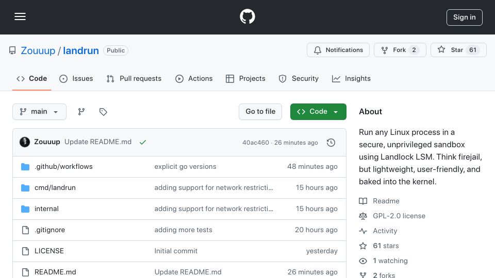Open the 'explicit go versions' commit

coord(185,166)
